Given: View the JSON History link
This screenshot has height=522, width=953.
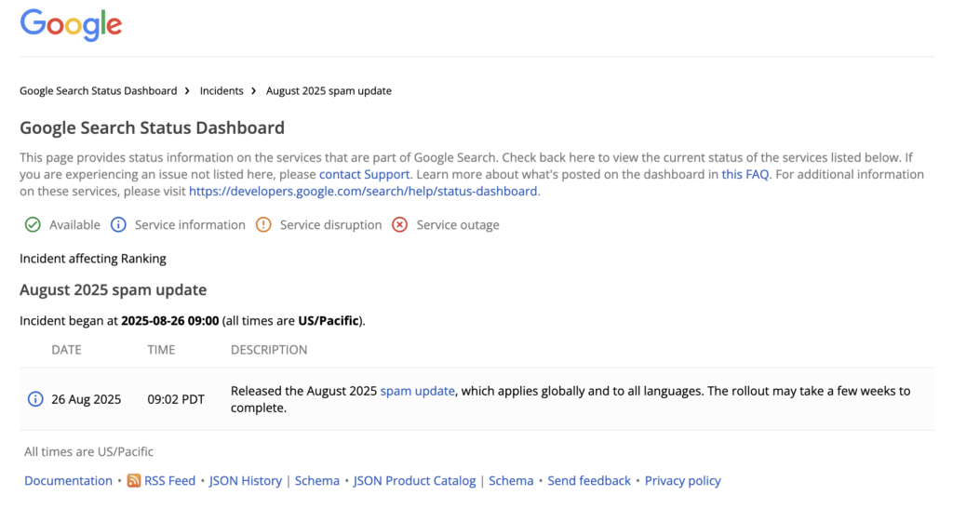Looking at the screenshot, I should (x=245, y=481).
